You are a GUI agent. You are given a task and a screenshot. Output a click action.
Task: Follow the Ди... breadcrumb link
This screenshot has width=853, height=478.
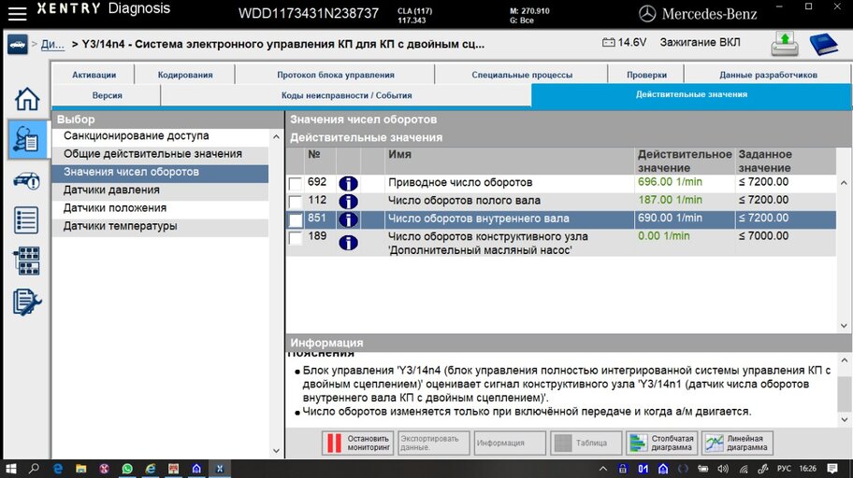click(52, 44)
